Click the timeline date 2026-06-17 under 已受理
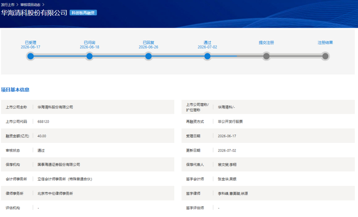The width and height of the screenshot is (358, 217). pyautogui.click(x=31, y=47)
